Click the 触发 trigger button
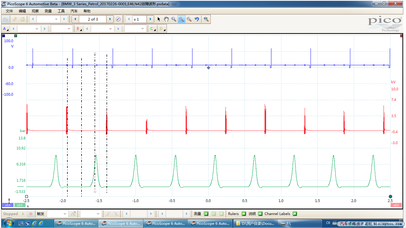The image size is (406, 228). (40, 214)
